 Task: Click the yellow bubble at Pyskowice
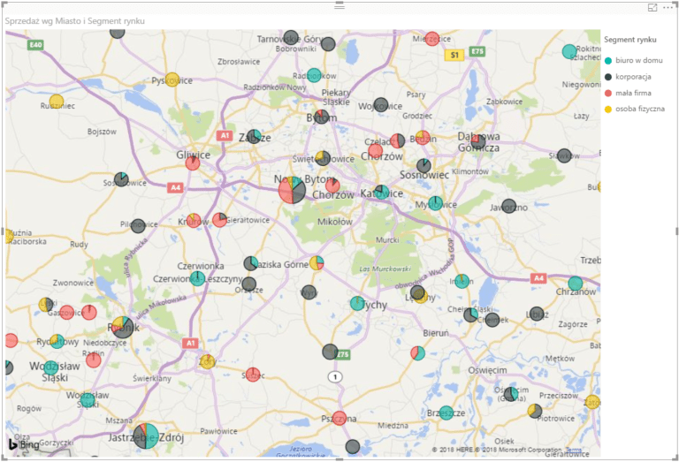172,80
